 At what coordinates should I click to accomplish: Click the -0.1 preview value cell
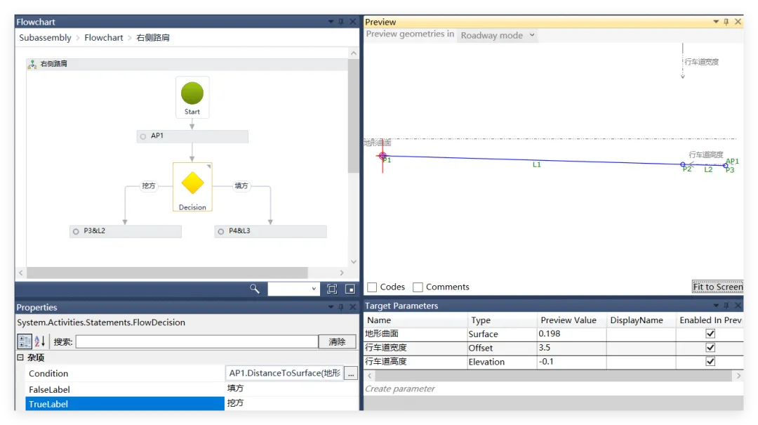coord(572,362)
